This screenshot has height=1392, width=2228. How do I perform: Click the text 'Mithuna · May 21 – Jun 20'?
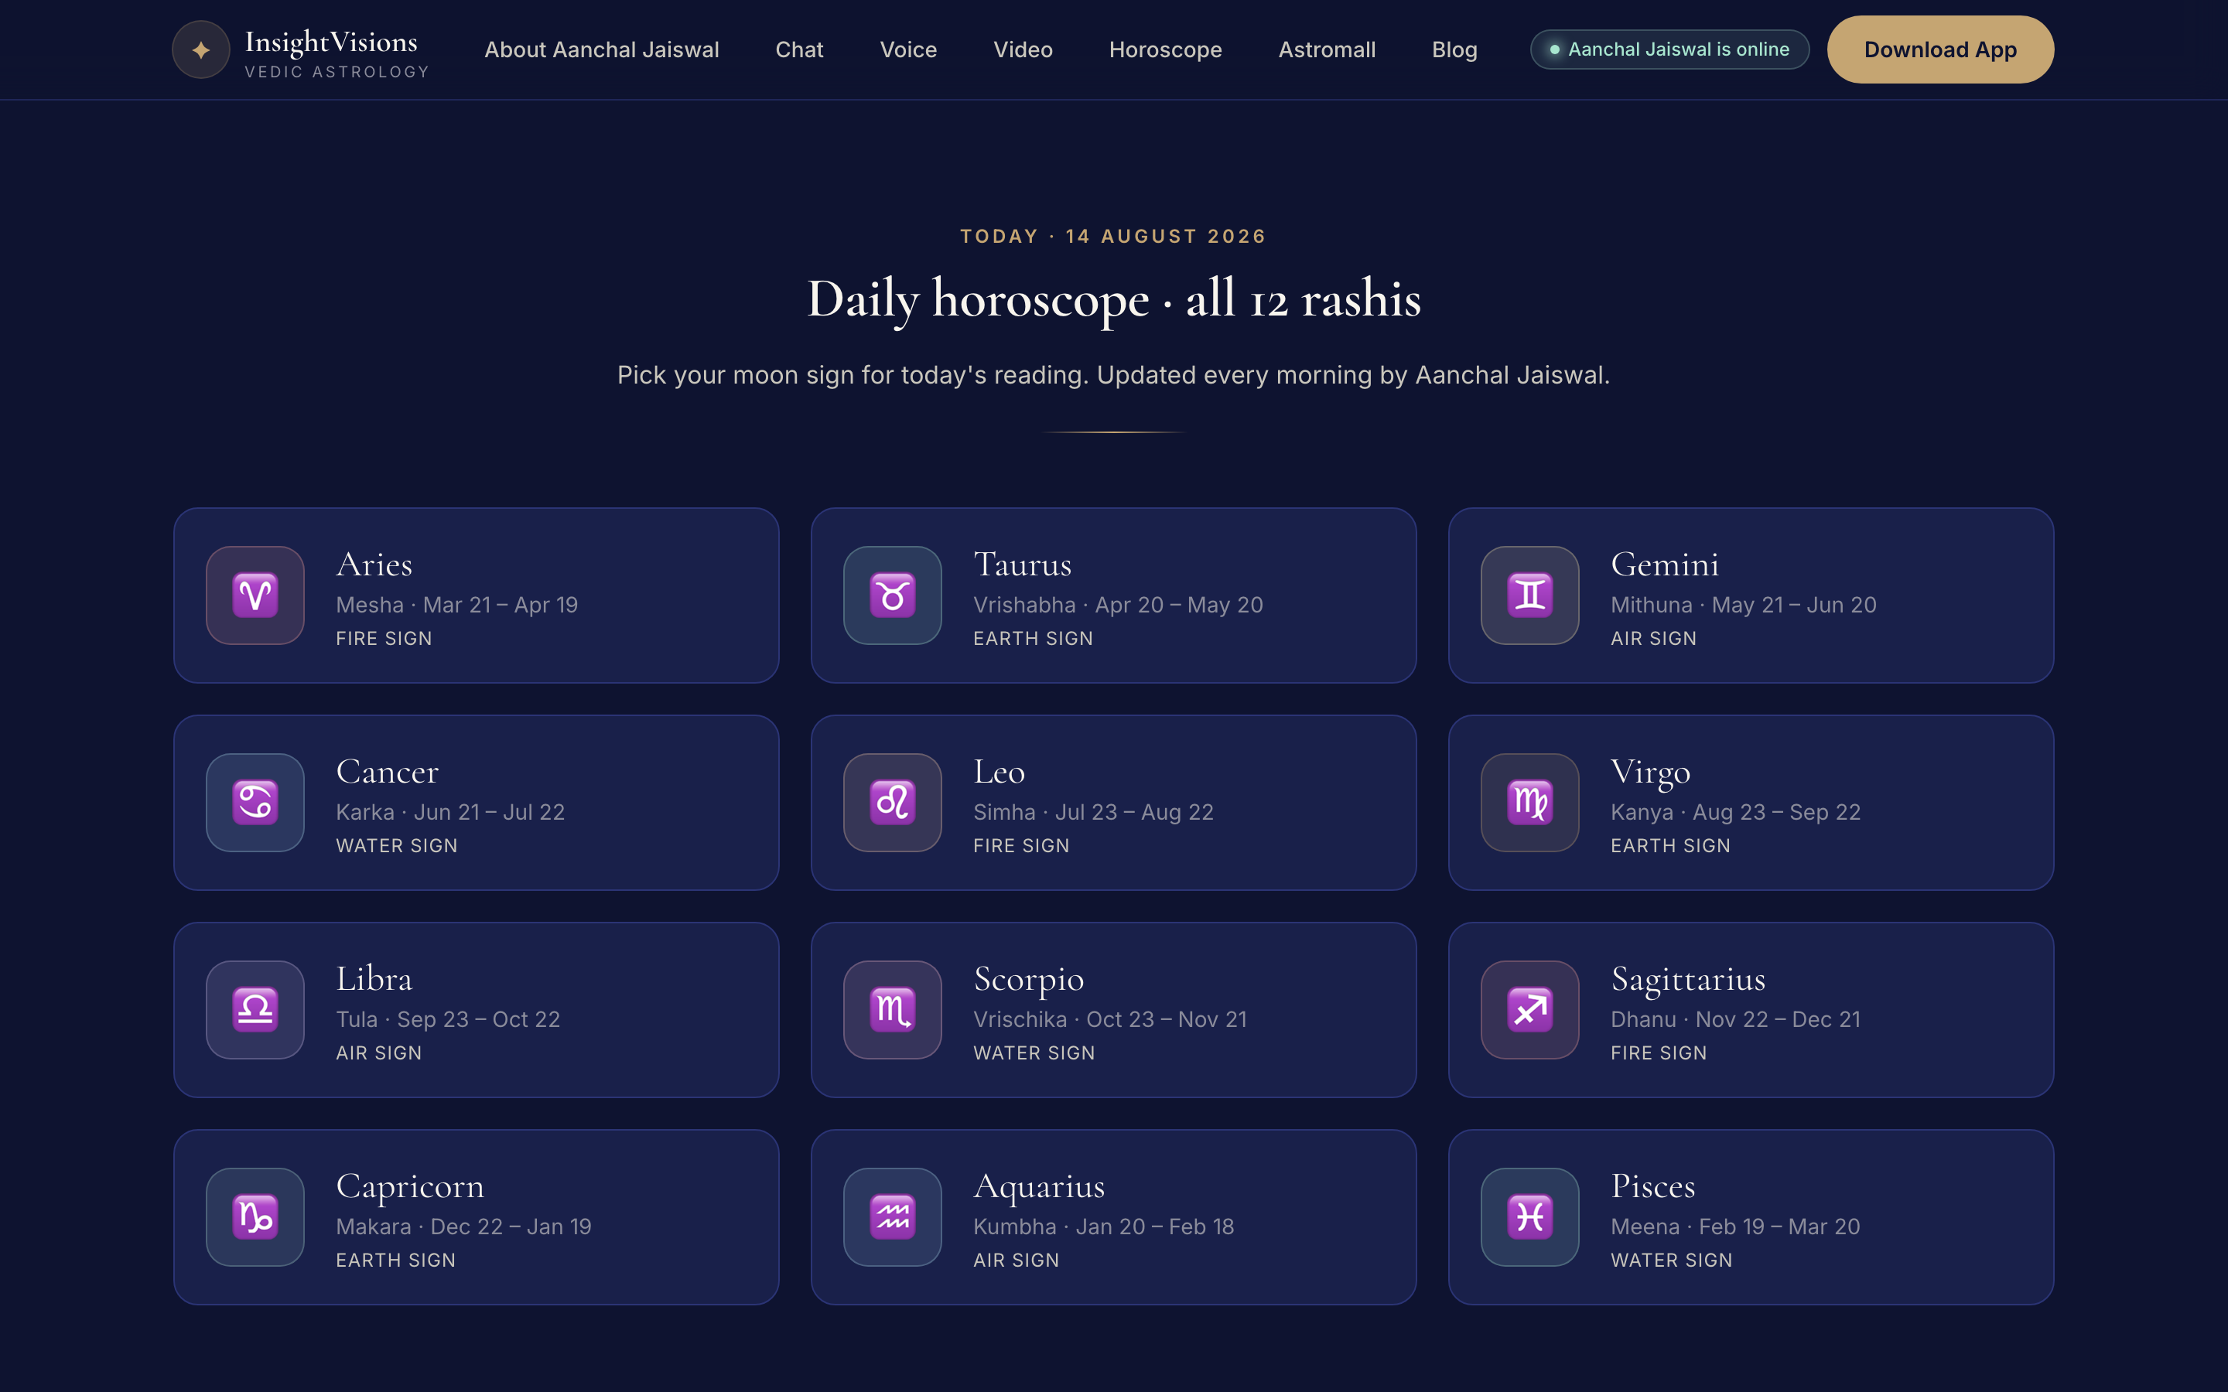click(1743, 605)
